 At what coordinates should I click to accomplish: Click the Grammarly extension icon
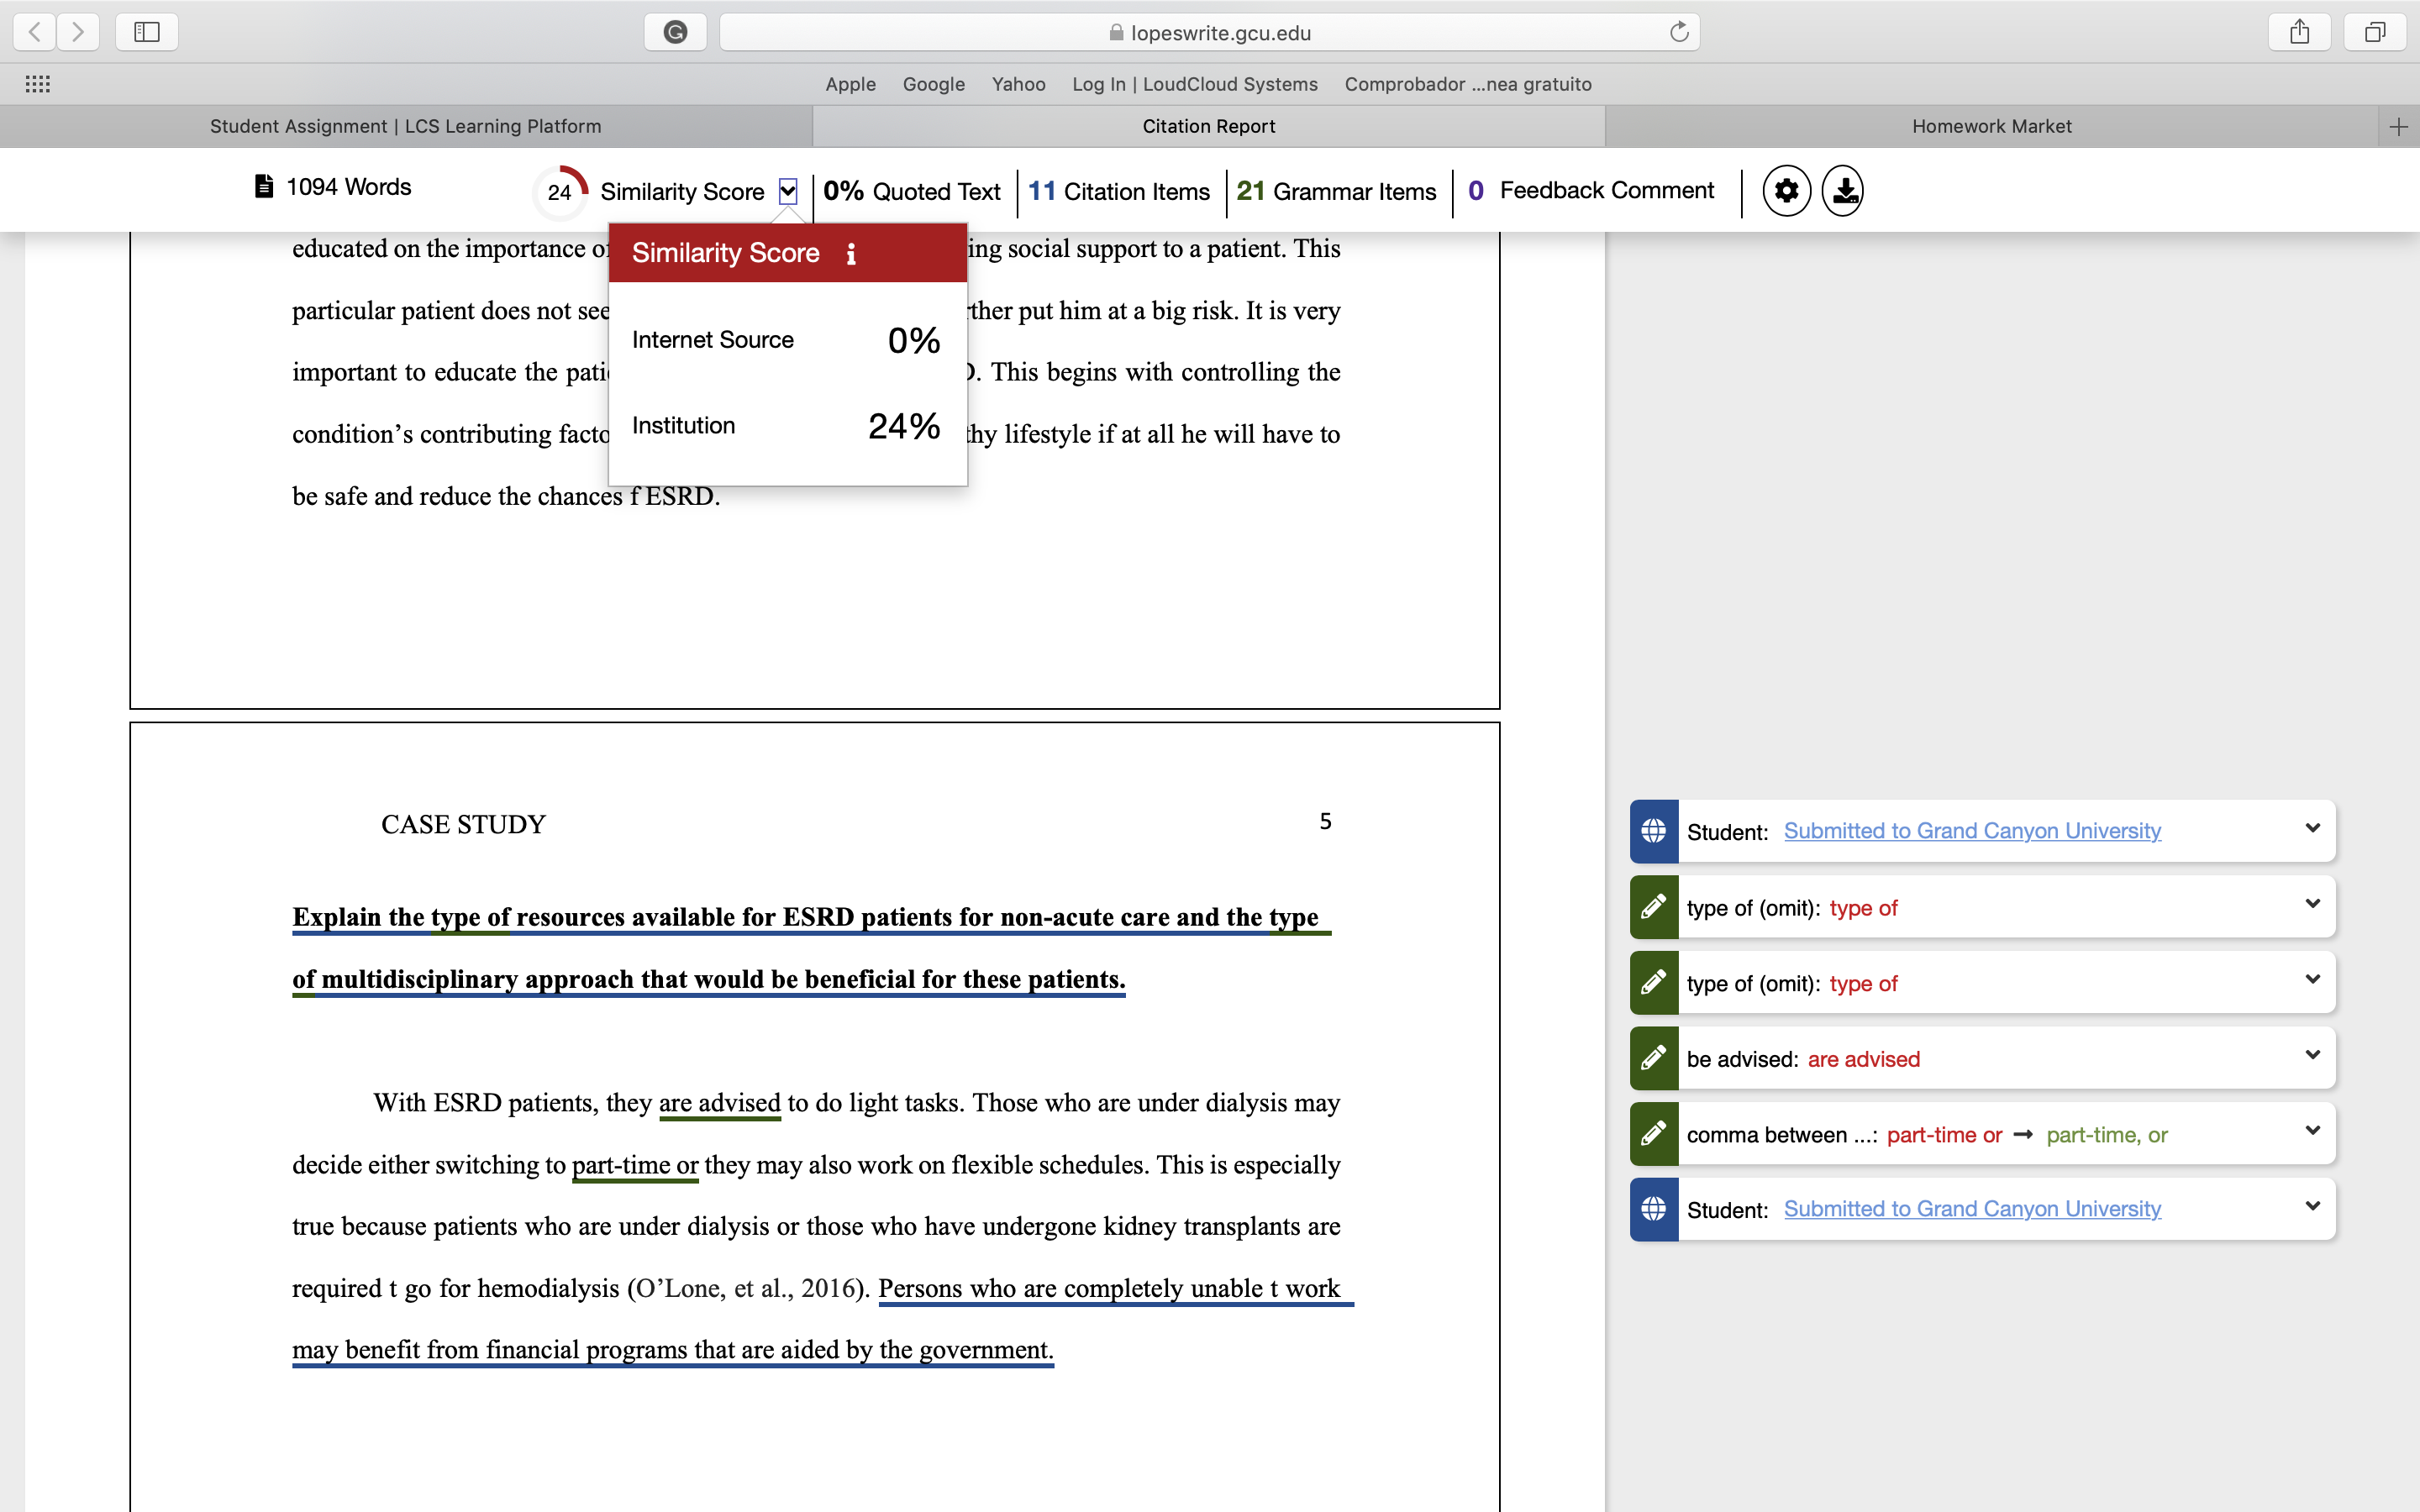pyautogui.click(x=676, y=32)
